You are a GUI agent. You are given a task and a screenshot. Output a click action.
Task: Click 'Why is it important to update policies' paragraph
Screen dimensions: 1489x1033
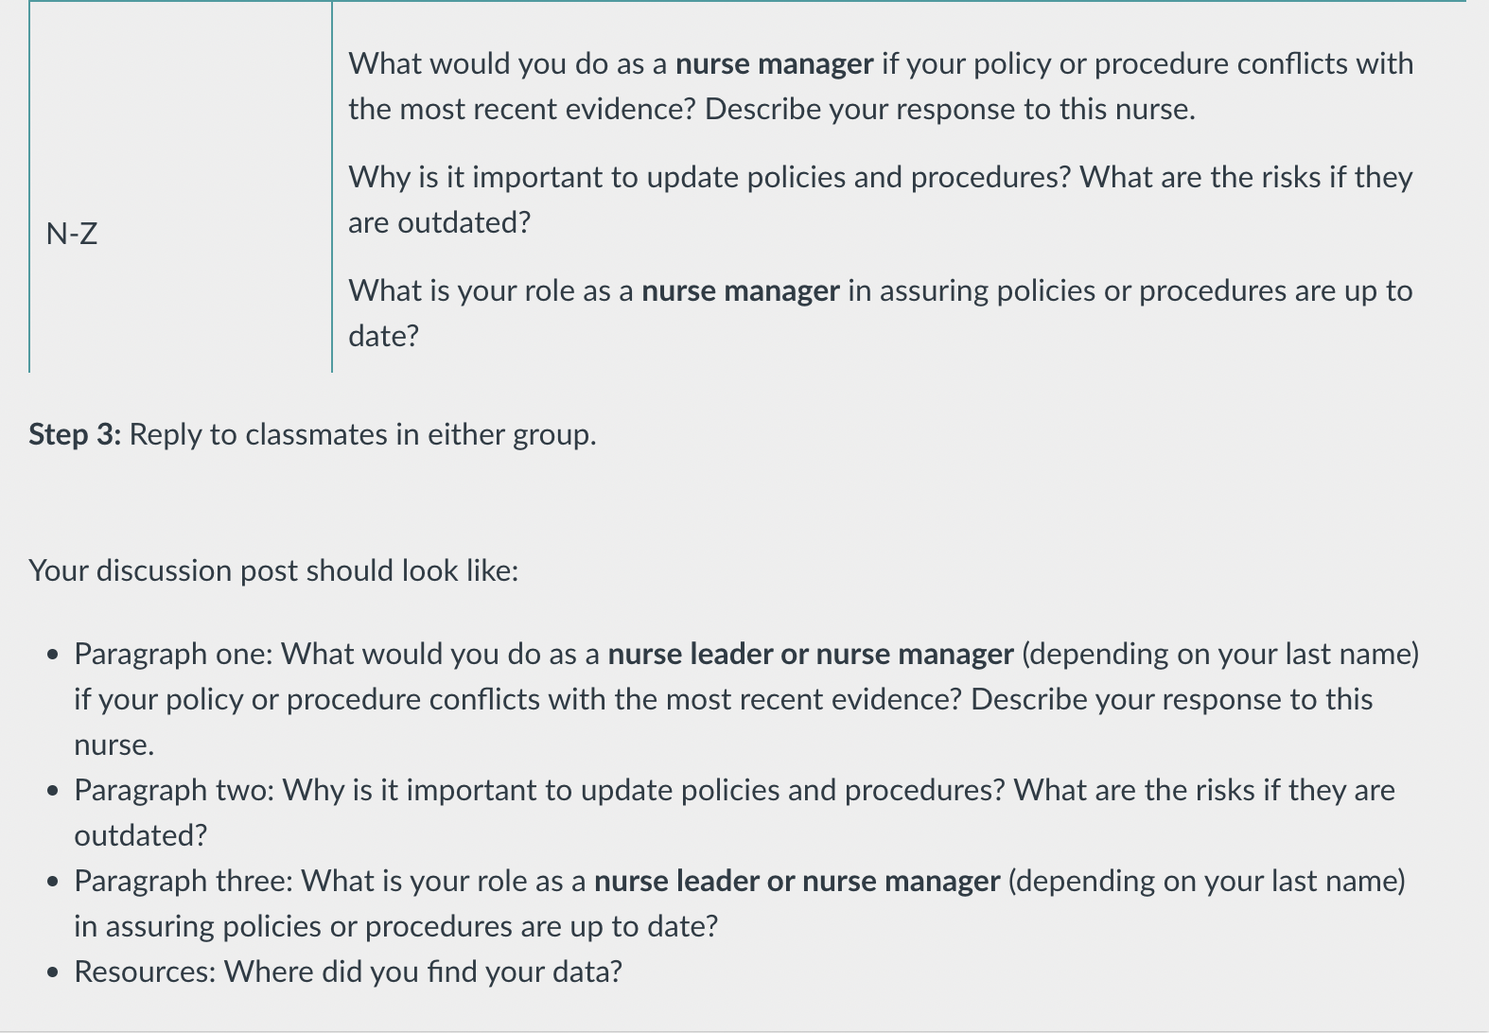tap(881, 200)
